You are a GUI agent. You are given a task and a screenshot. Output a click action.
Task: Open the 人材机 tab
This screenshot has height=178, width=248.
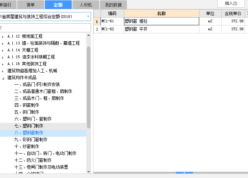86,5
